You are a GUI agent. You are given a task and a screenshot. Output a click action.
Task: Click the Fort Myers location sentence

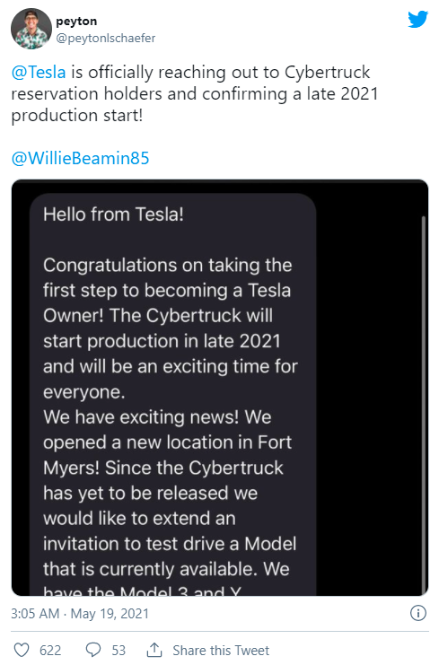pyautogui.click(x=167, y=442)
